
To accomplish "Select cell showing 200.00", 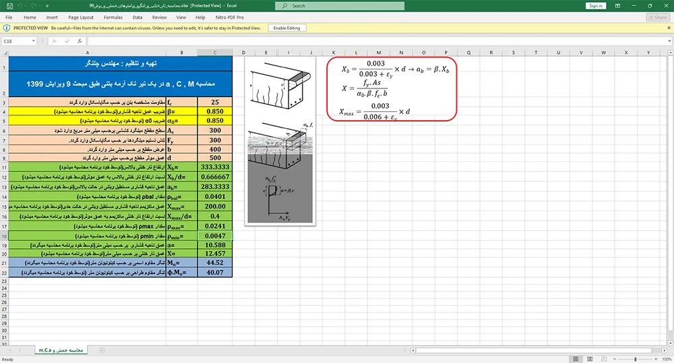I will [x=215, y=206].
